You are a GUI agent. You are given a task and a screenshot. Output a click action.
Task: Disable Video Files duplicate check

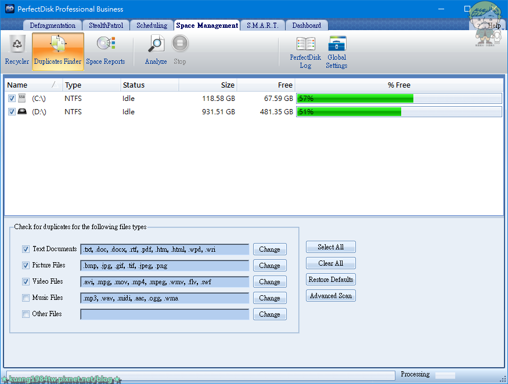(26, 281)
